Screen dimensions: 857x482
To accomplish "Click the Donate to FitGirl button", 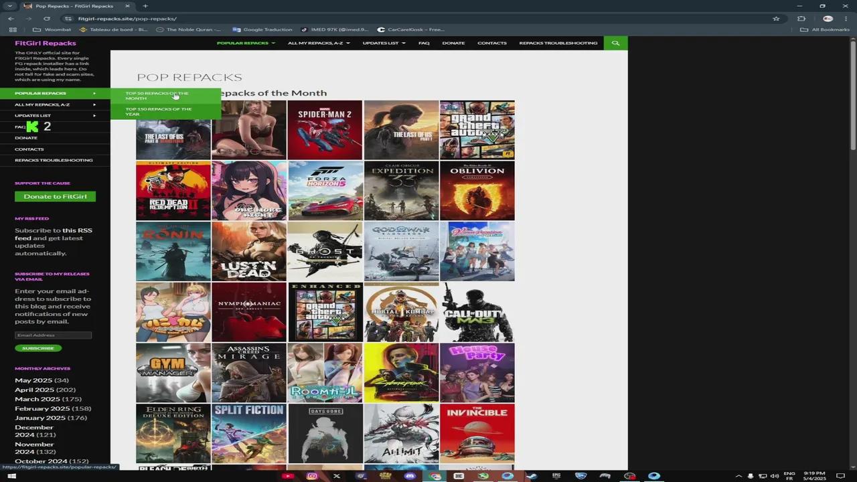I will pyautogui.click(x=55, y=196).
